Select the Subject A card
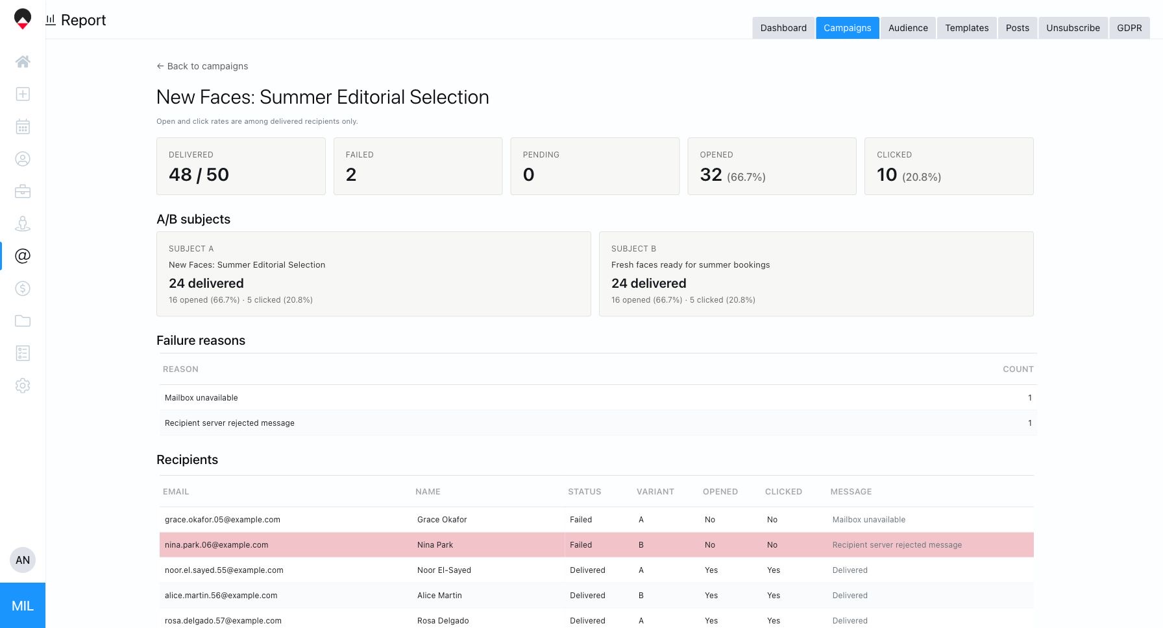The width and height of the screenshot is (1163, 628). pos(374,274)
